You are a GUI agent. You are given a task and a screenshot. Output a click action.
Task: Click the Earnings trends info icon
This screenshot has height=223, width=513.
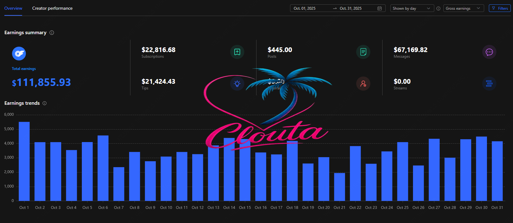45,103
